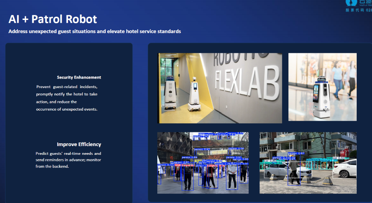Select the 'Improve Efficiency' heading
This screenshot has width=372, height=203.
point(79,144)
